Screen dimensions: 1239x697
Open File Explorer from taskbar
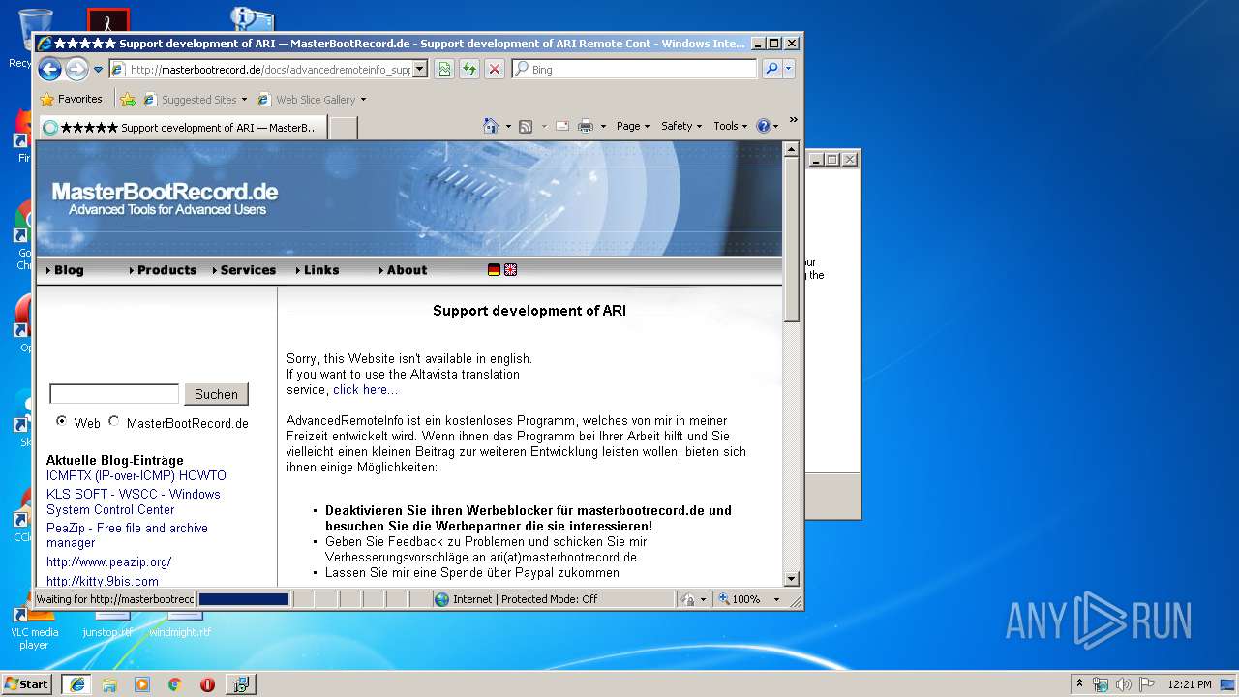click(x=109, y=684)
